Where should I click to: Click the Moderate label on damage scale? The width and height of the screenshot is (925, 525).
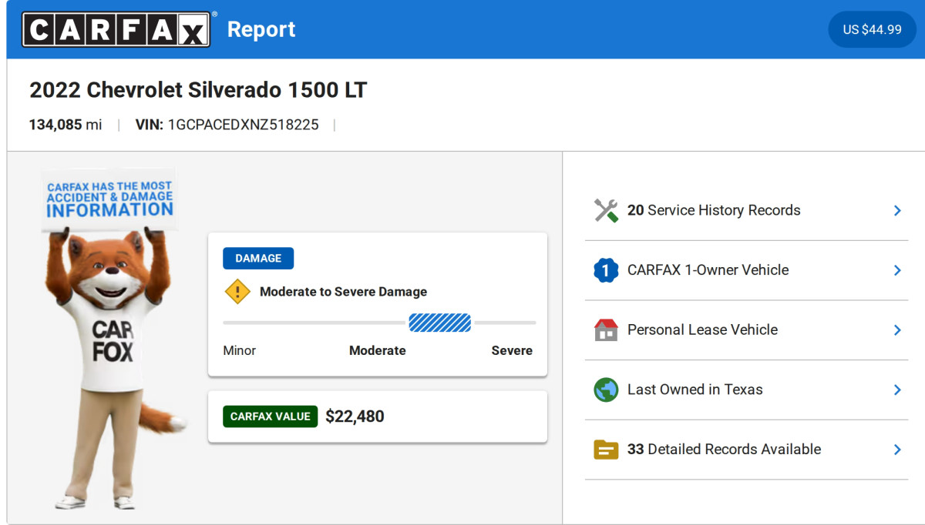[x=377, y=350]
